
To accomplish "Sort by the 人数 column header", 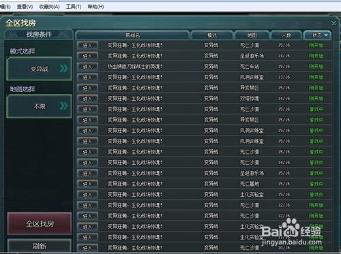I will 286,35.
